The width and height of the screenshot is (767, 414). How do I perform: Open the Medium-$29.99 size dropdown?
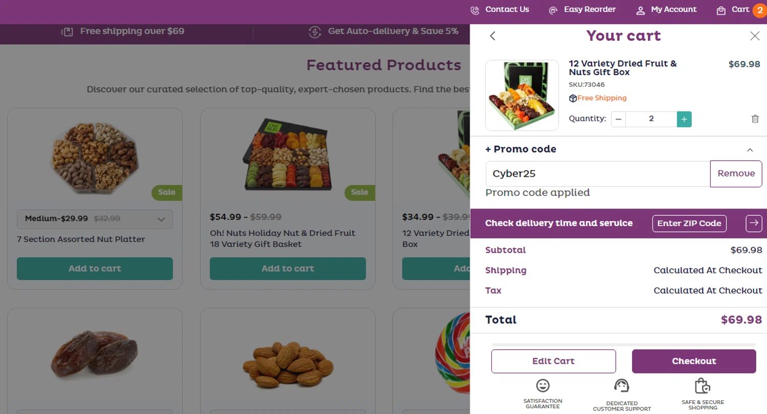click(x=95, y=219)
